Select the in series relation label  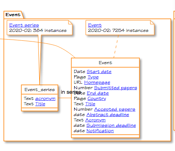pos(71,92)
